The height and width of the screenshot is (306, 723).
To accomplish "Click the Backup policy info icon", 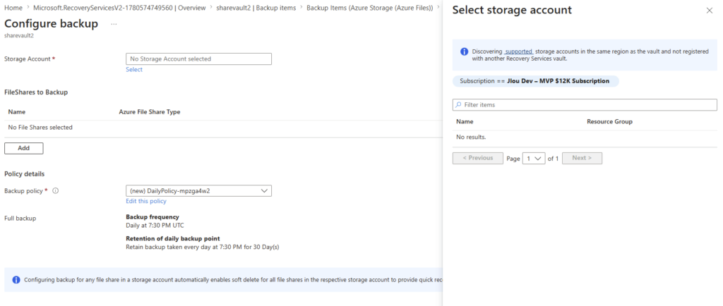I will tap(55, 190).
